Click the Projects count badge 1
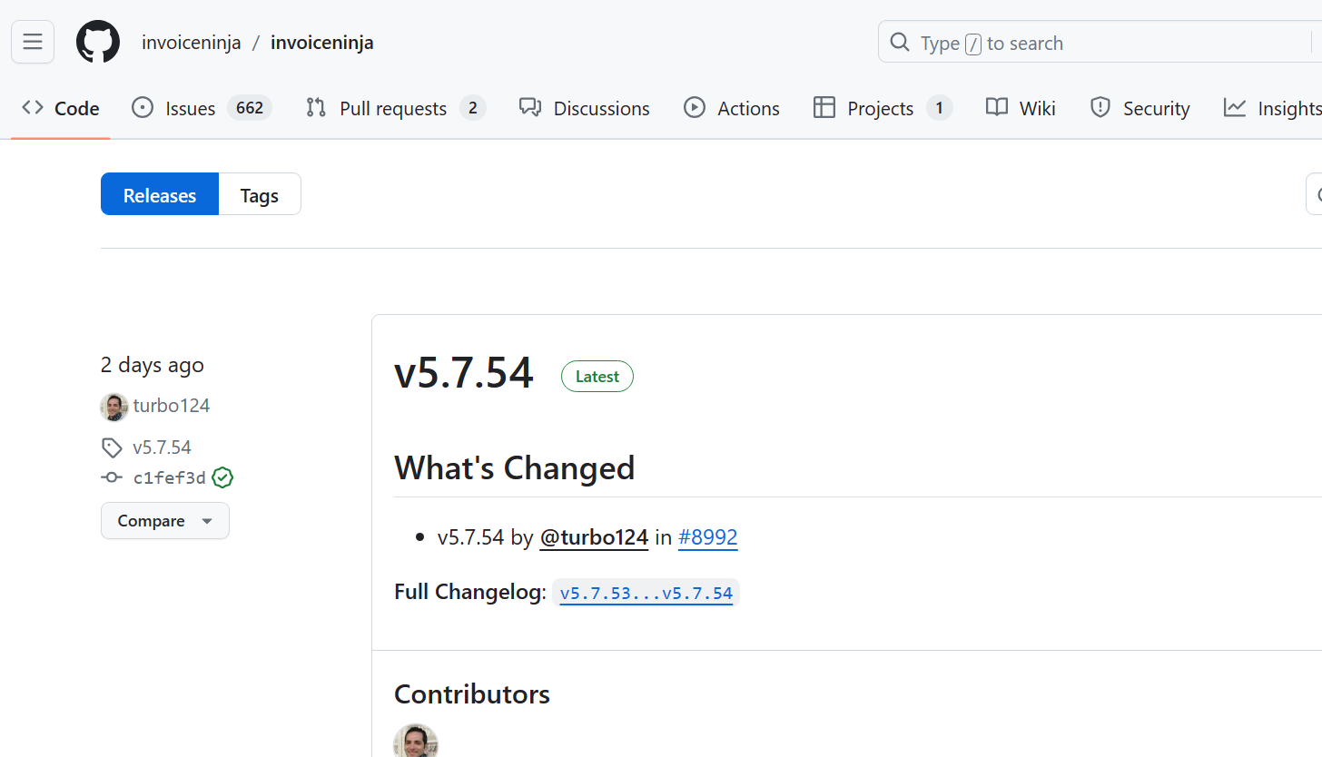This screenshot has width=1322, height=757. tap(939, 108)
